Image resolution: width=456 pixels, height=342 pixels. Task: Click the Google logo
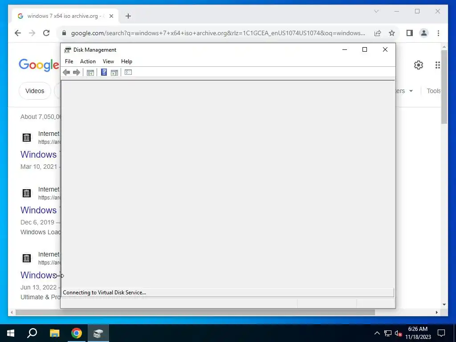pyautogui.click(x=39, y=65)
